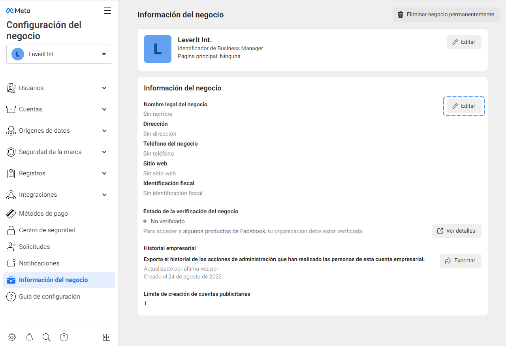
Task: Expand the Usuarios chevron
Action: (104, 88)
